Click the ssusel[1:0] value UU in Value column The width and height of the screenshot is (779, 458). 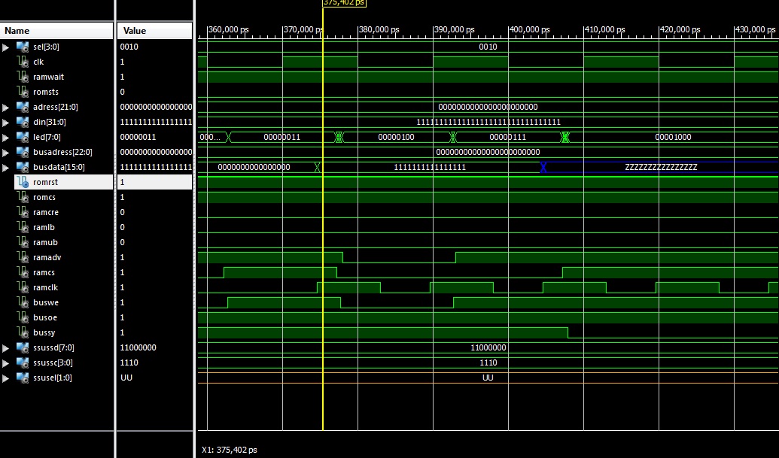pyautogui.click(x=126, y=378)
